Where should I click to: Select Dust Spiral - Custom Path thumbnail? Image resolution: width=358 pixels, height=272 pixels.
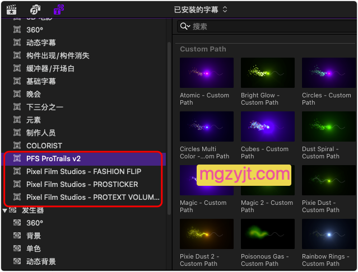point(329,126)
